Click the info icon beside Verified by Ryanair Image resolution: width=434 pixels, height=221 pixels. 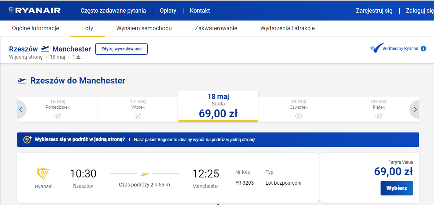pyautogui.click(x=424, y=49)
